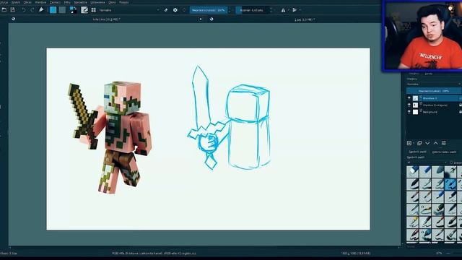The image size is (462, 260).
Task: Open a file with the toolbar folder icon
Action: [4, 10]
